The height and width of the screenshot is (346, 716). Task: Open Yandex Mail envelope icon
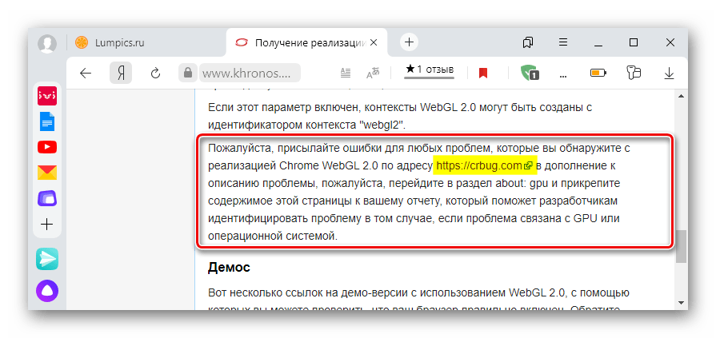[x=46, y=172]
